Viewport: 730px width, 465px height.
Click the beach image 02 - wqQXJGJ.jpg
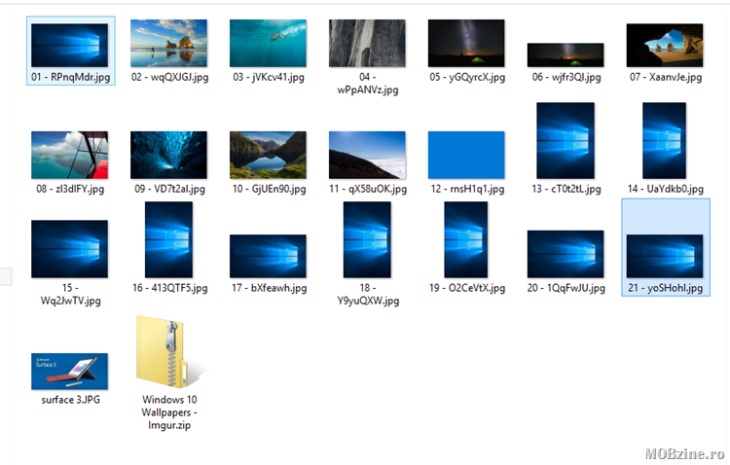click(168, 44)
